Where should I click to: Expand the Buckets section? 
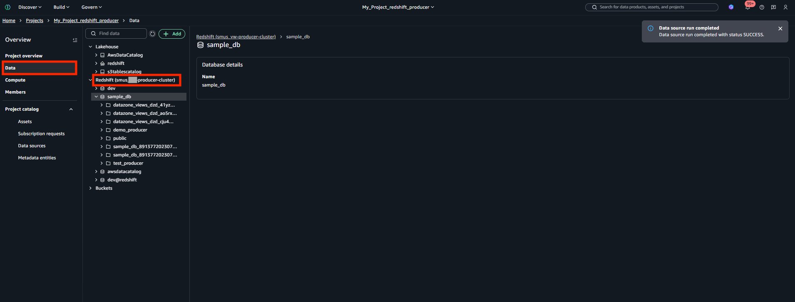[x=90, y=188]
